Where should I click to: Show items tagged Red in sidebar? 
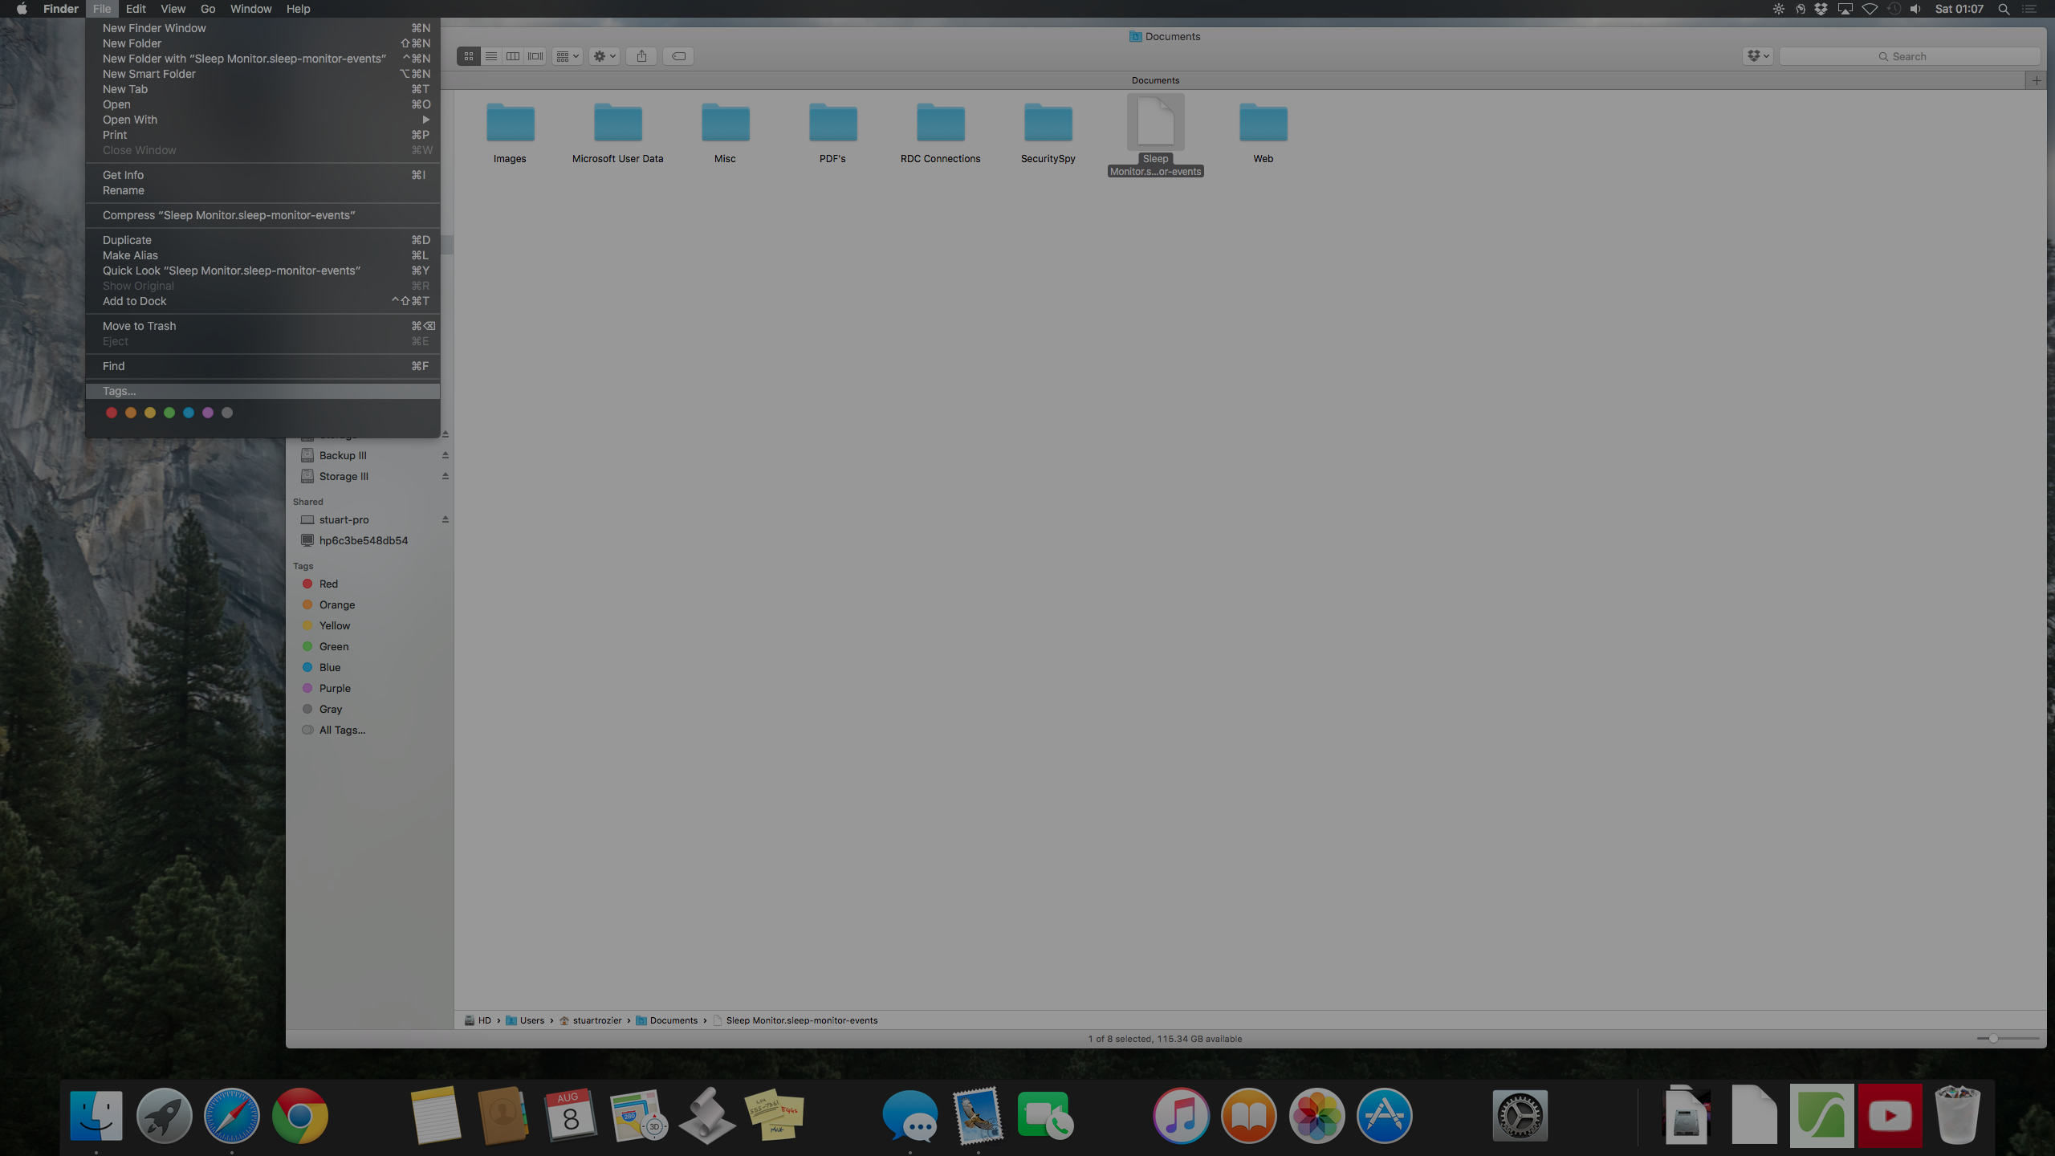click(328, 584)
